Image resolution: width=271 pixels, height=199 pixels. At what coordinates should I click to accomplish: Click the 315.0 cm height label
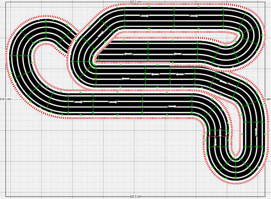pyautogui.click(x=5, y=99)
